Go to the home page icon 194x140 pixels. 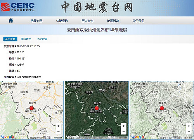pos(11,21)
